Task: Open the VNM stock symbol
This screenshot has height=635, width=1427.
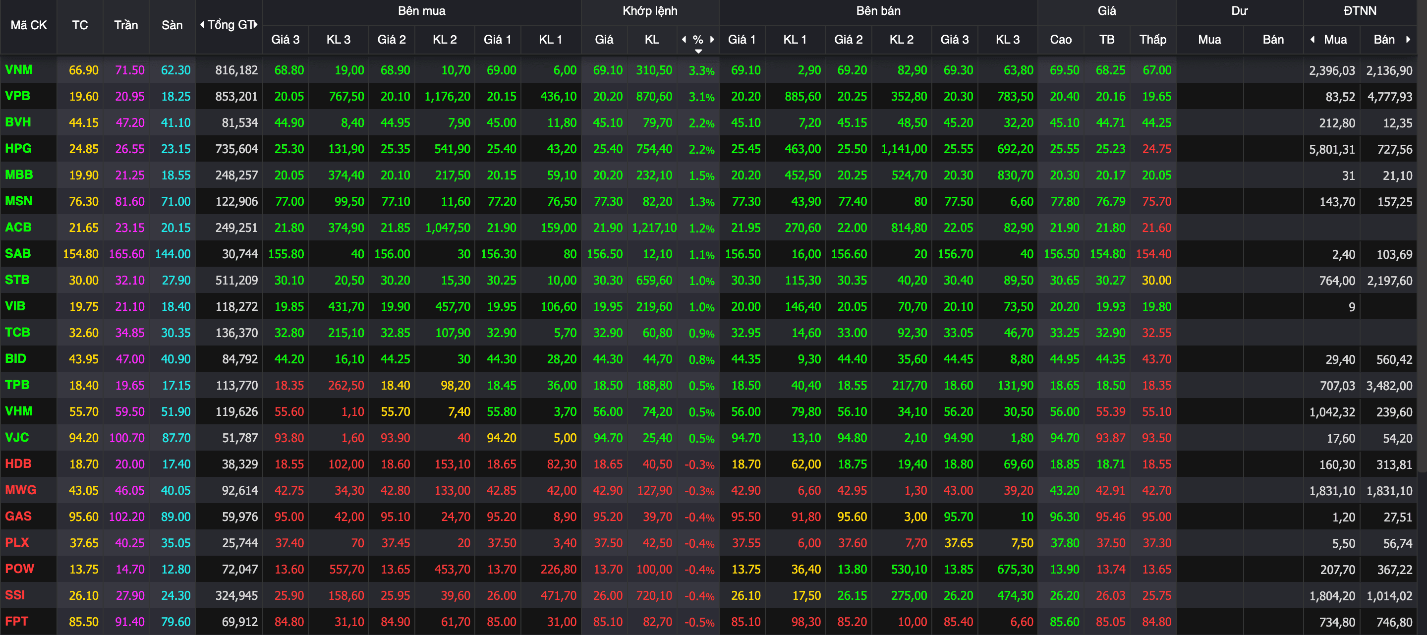Action: tap(19, 70)
